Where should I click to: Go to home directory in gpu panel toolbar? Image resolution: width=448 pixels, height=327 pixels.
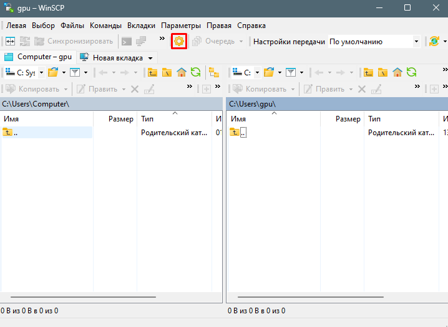pos(397,72)
